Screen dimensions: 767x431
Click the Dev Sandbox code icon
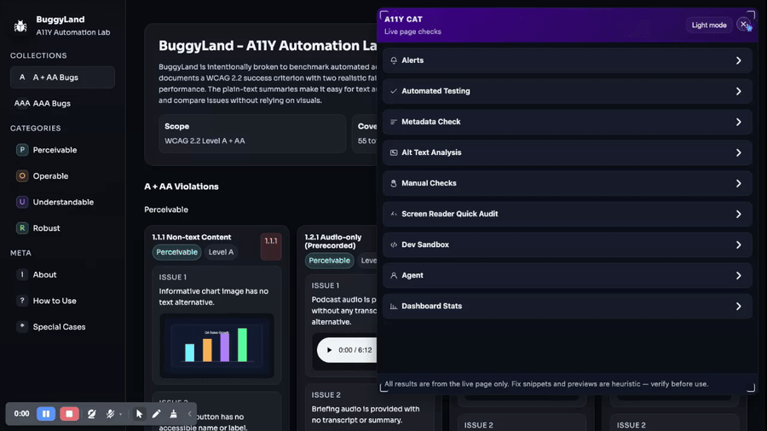394,245
